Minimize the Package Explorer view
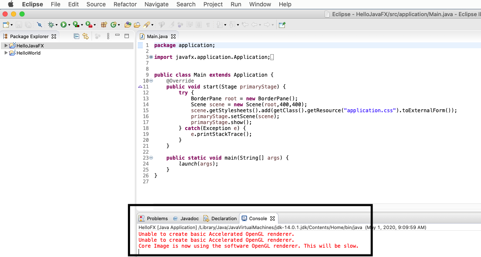The width and height of the screenshot is (481, 257). pyautogui.click(x=117, y=36)
